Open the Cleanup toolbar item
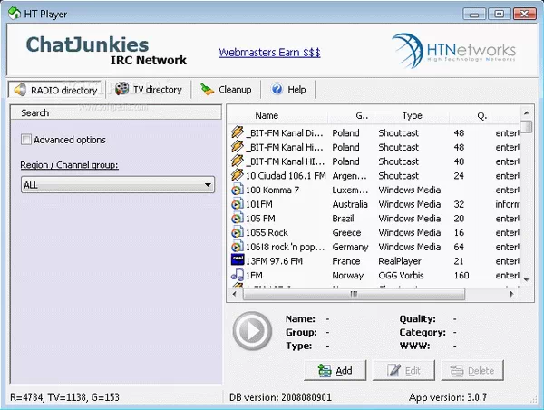 (226, 90)
